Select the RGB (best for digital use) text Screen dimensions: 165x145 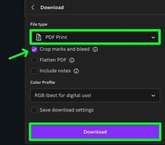(x=63, y=95)
